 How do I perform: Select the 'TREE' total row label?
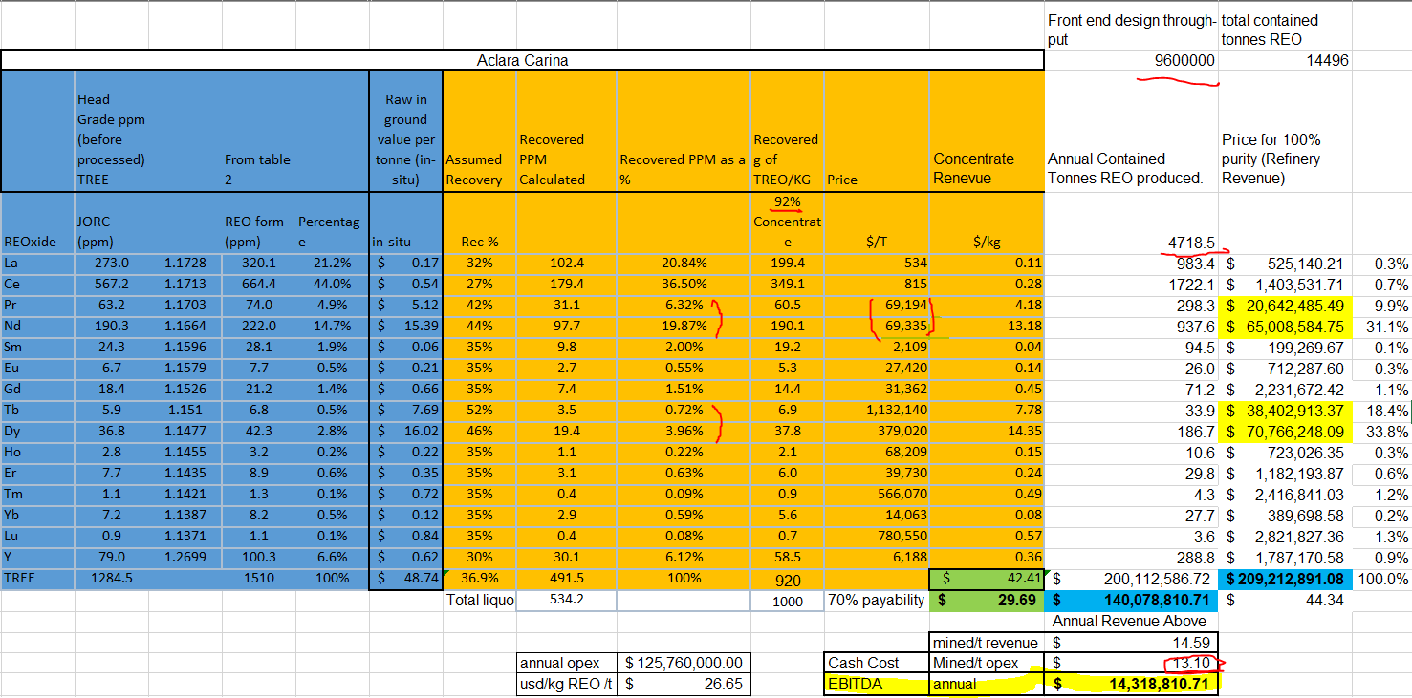37,578
